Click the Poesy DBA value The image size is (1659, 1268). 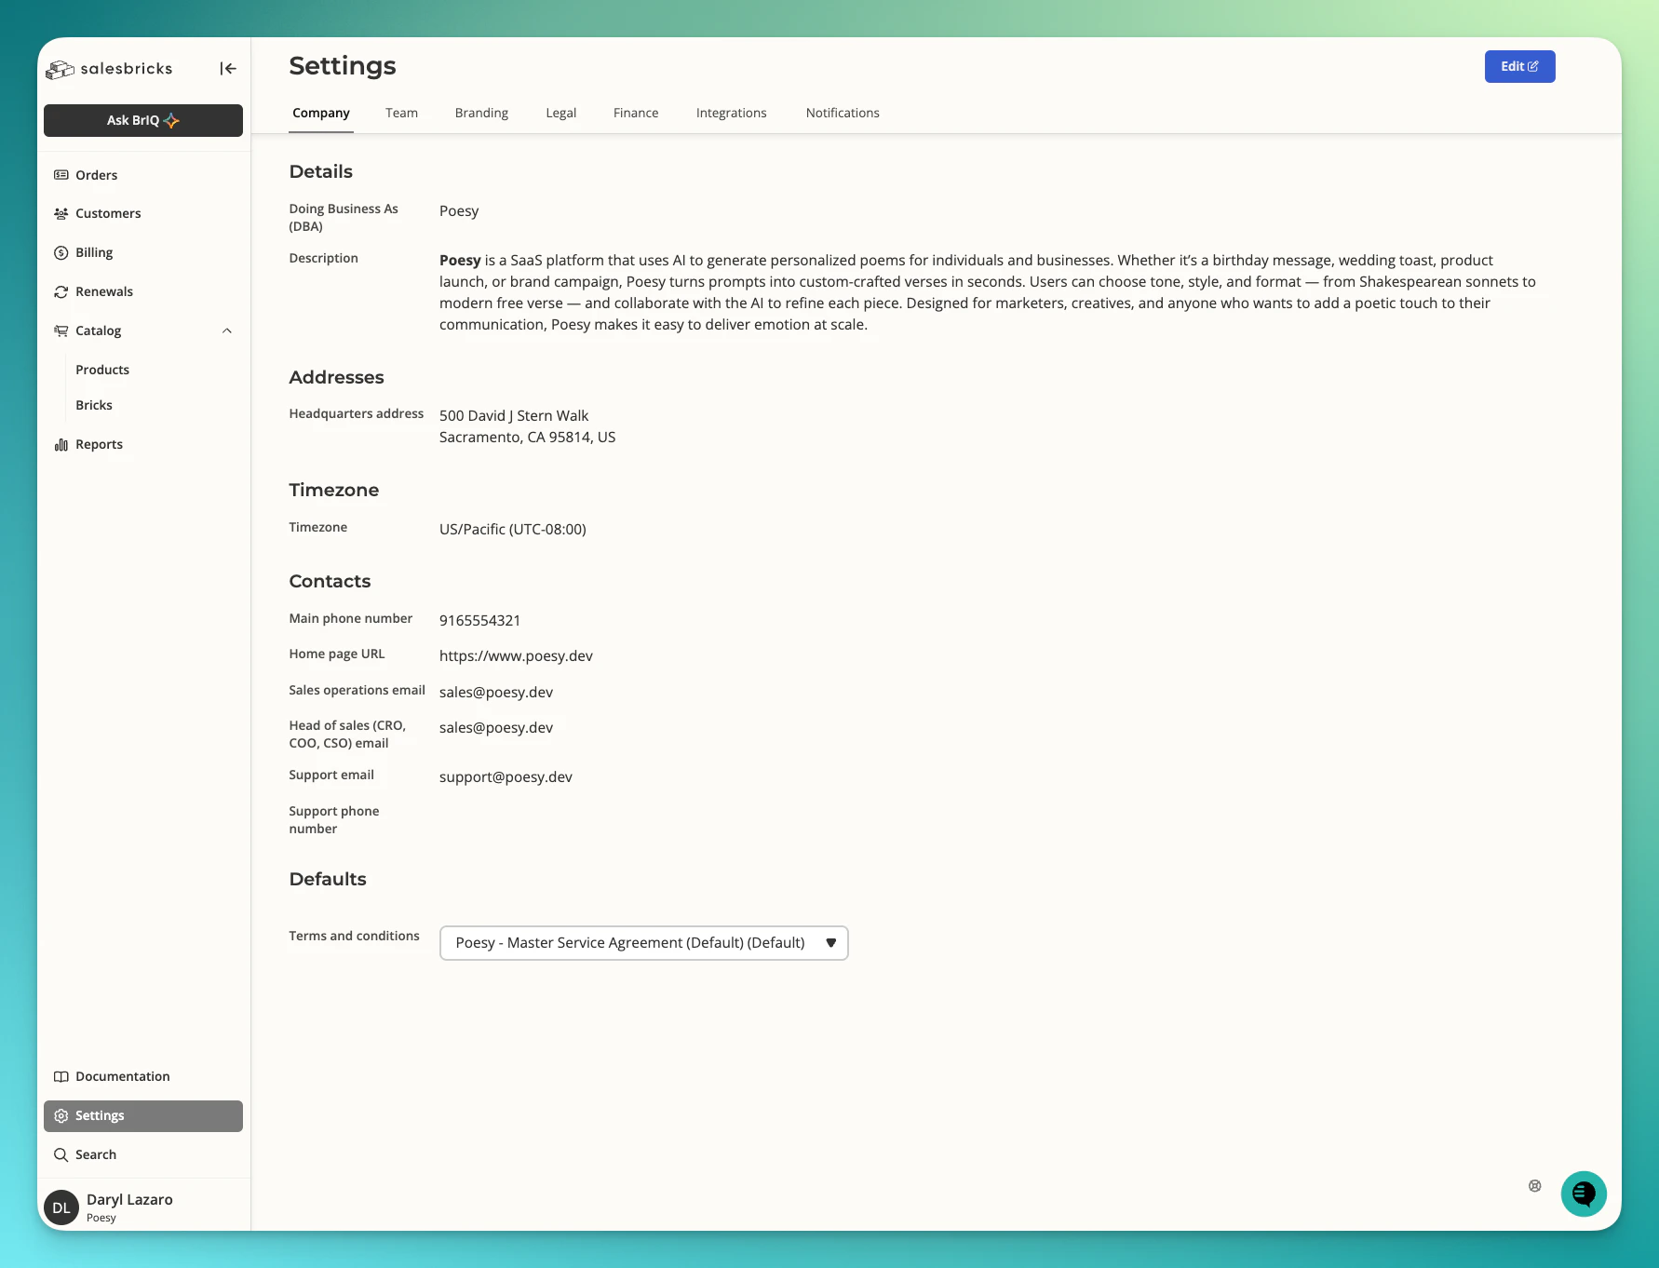coord(459,211)
